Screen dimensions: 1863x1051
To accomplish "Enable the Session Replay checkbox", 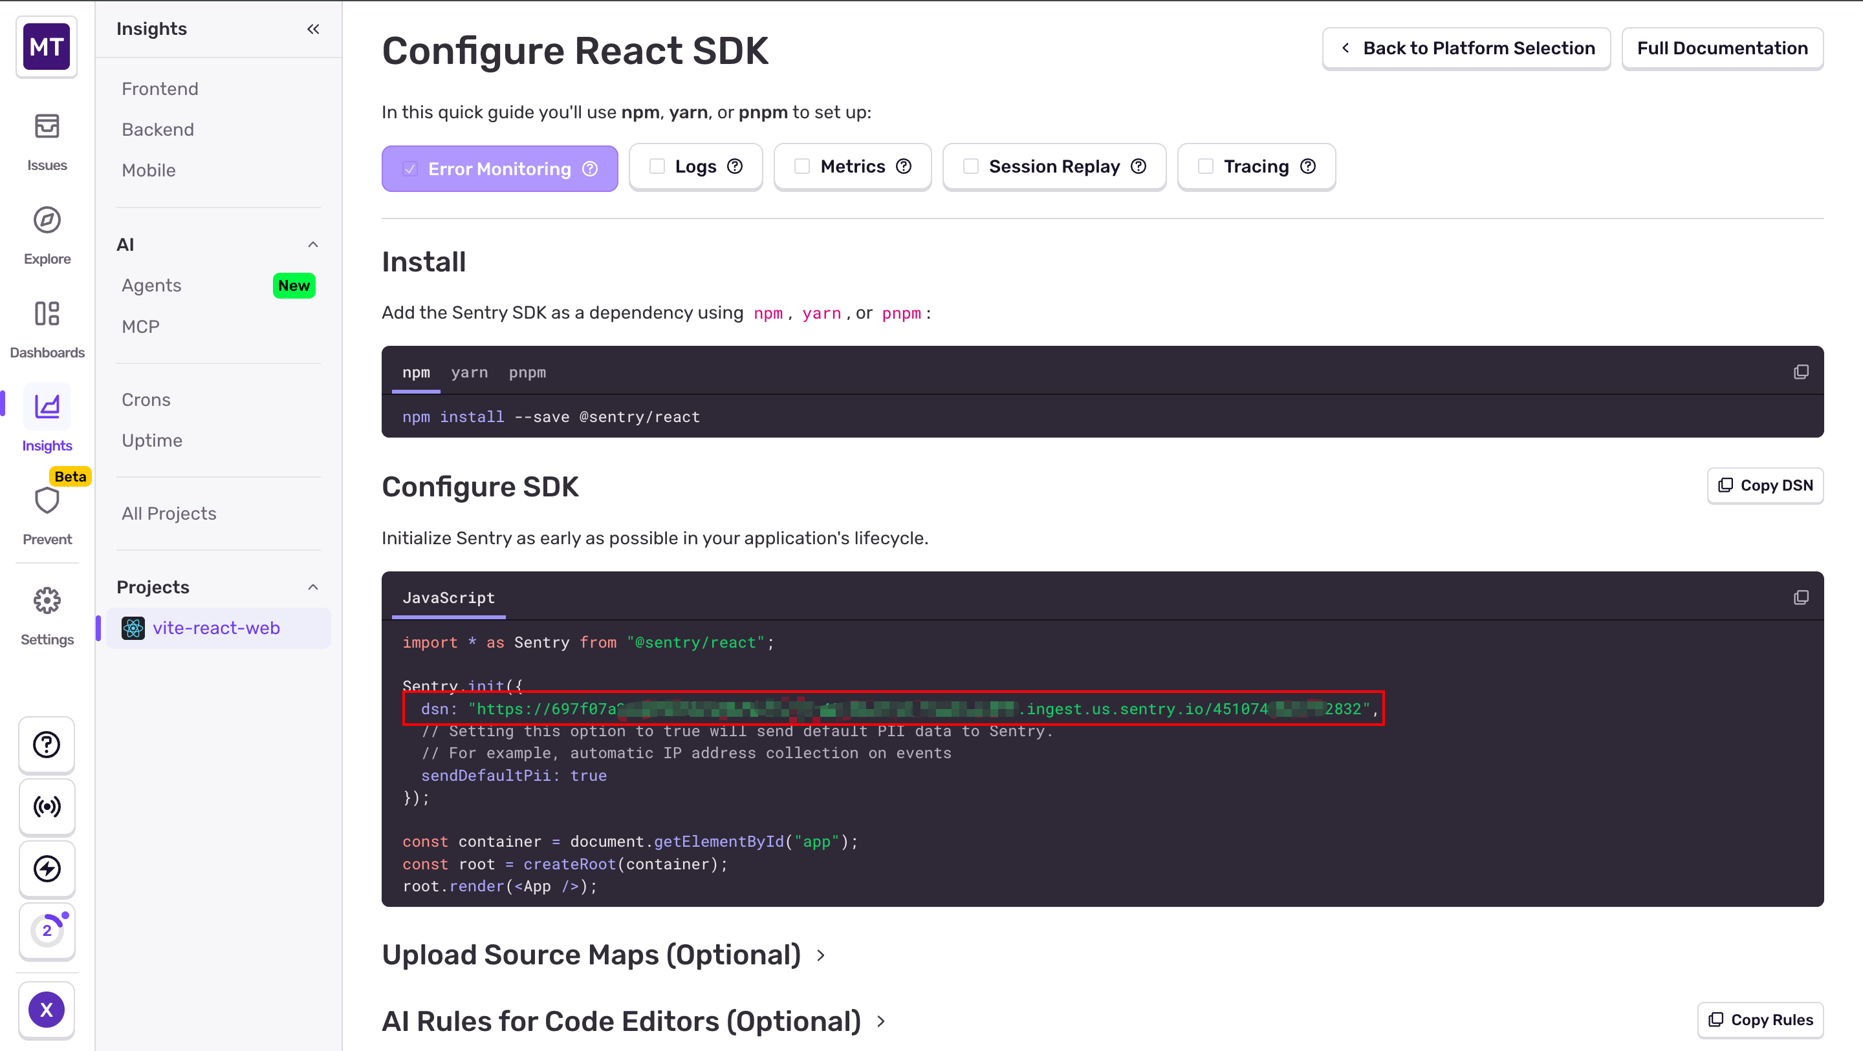I will tap(970, 166).
